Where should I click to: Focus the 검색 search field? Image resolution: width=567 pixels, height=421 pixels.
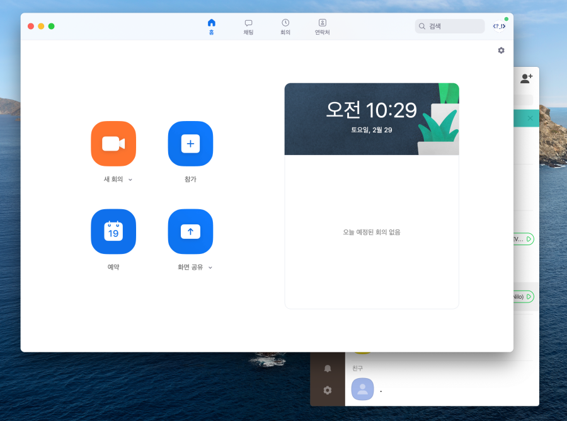pyautogui.click(x=449, y=26)
